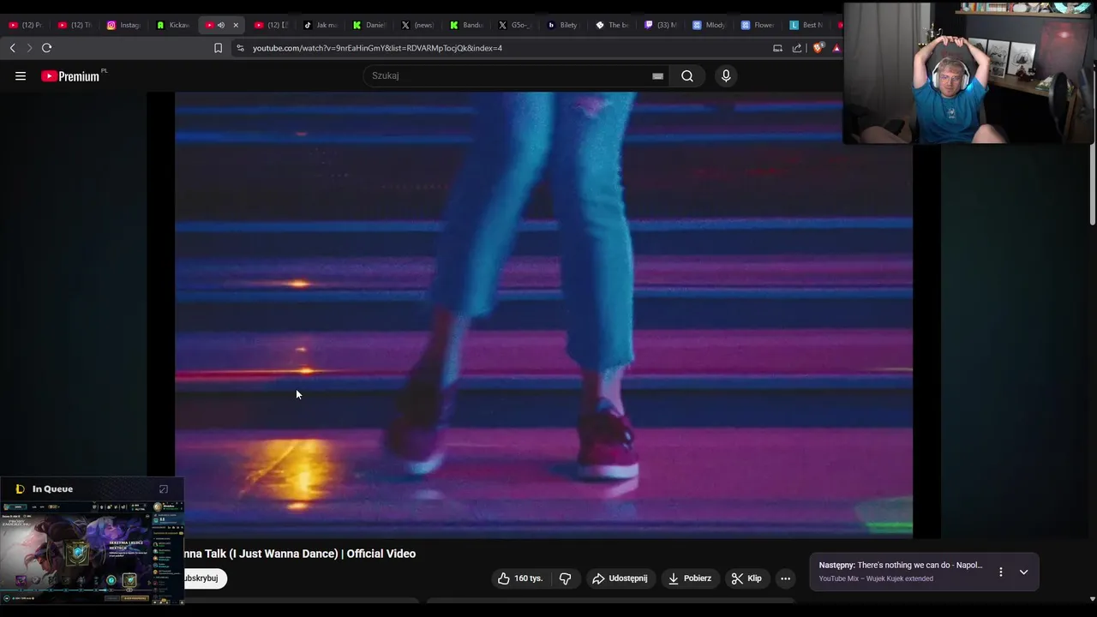Click the 'YouTube Mix – Wujek Kujek extended' label
This screenshot has width=1097, height=617.
876,578
